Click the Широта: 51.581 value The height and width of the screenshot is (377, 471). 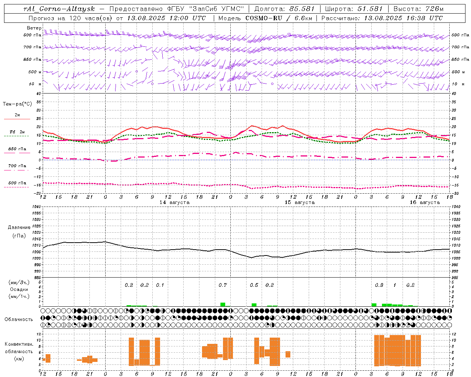click(354, 9)
